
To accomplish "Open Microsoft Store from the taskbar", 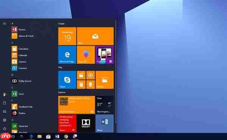I will [48, 137].
